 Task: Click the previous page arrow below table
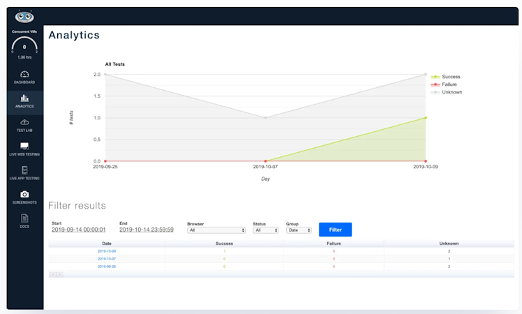(x=52, y=275)
